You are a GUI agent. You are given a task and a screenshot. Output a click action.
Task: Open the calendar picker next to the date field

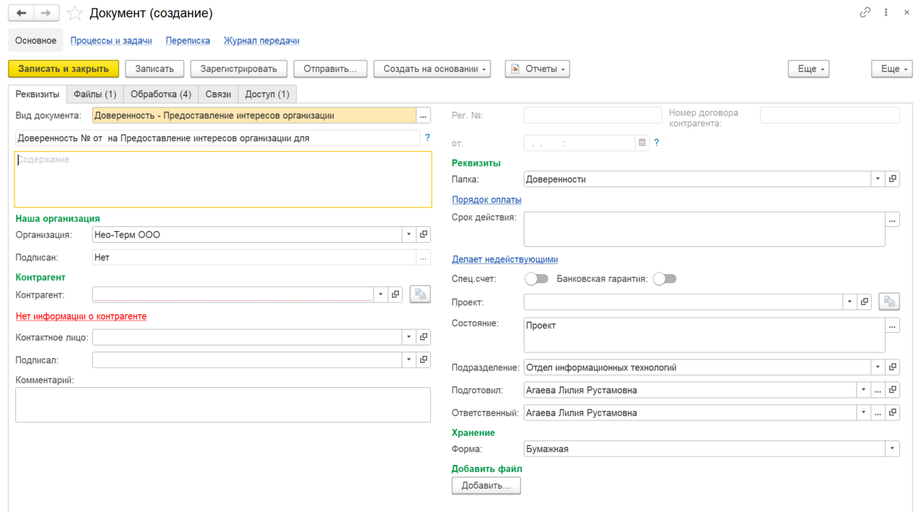pos(643,143)
